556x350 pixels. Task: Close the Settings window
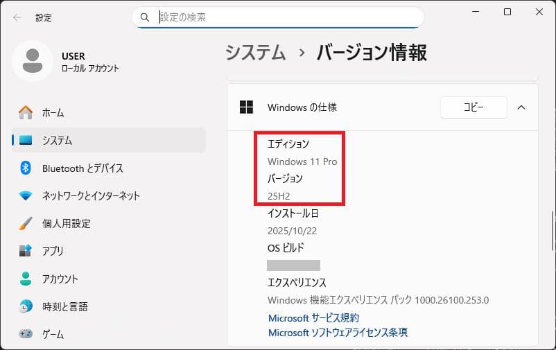539,12
